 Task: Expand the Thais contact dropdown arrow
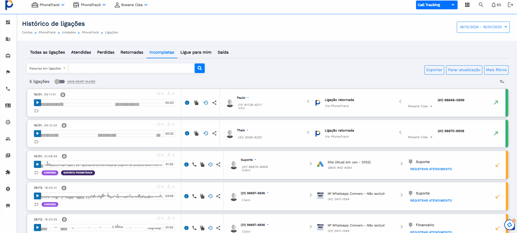[247, 130]
